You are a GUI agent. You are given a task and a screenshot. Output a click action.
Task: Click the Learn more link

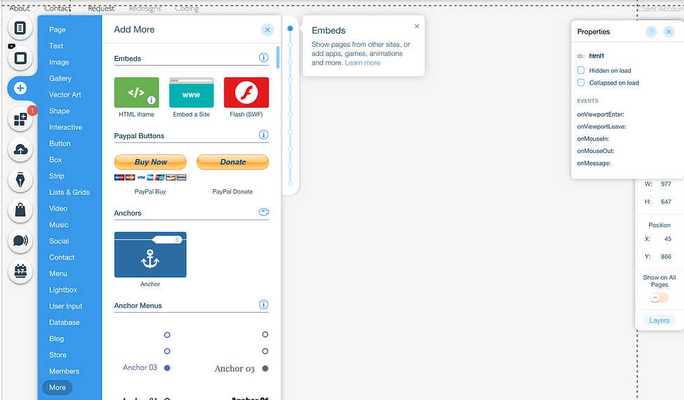[362, 63]
